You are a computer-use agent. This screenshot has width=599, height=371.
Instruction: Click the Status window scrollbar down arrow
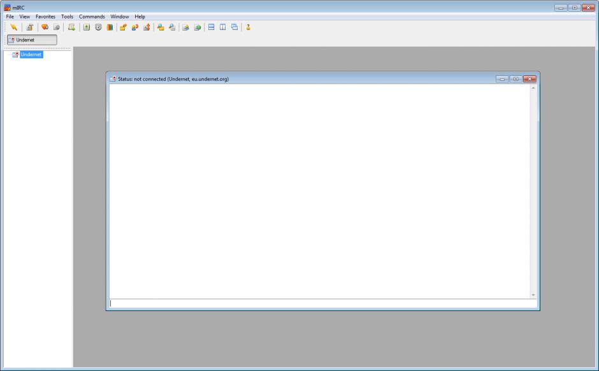coord(533,295)
